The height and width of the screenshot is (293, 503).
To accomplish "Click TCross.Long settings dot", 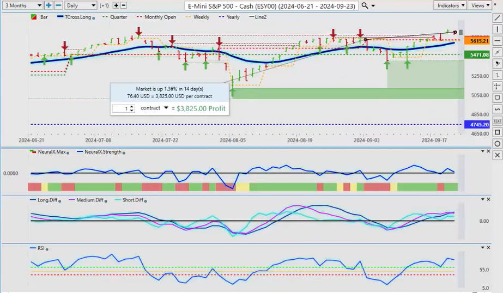I will [x=93, y=19].
